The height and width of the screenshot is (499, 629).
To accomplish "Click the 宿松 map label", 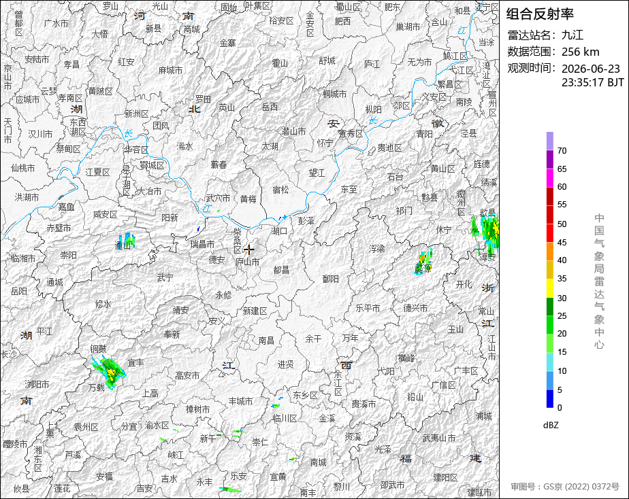I will [280, 190].
